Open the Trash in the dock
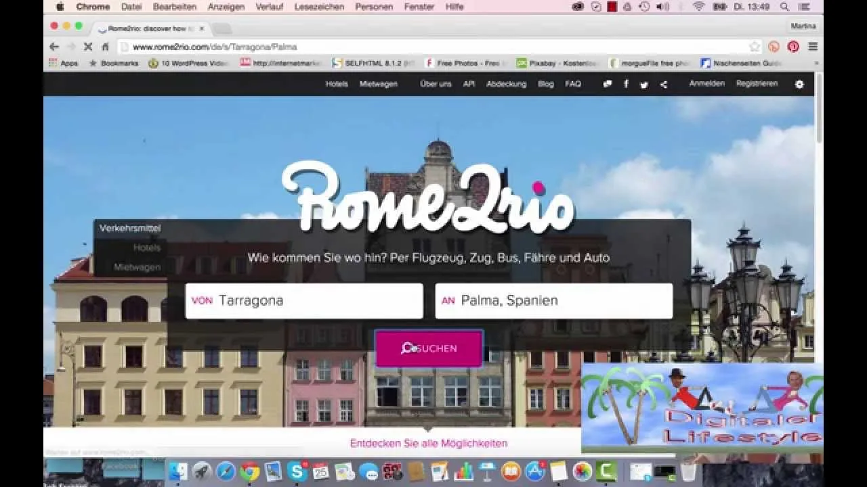Screen dimensions: 867x487 689,471
